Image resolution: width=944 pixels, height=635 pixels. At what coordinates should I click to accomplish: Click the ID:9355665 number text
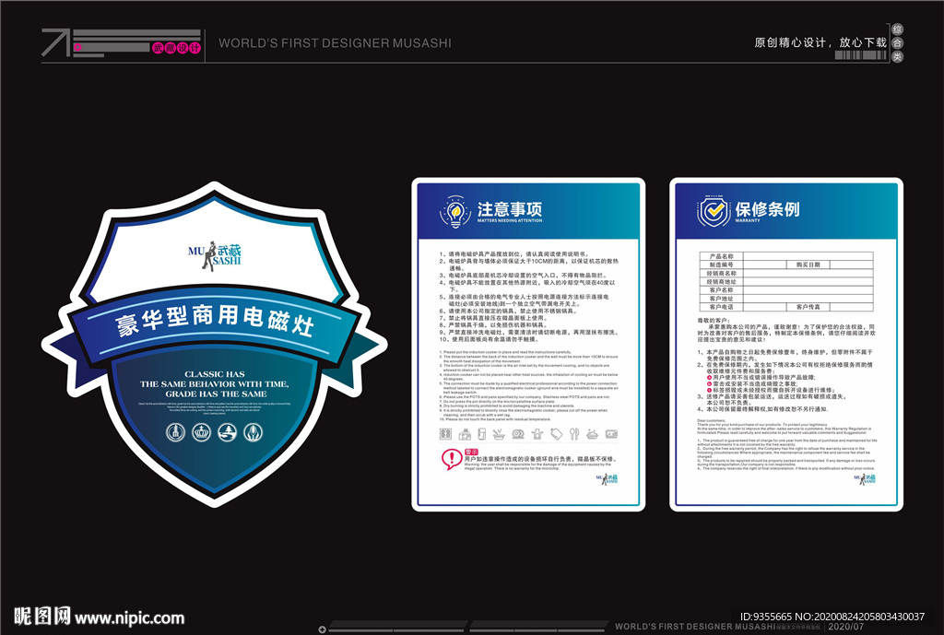[x=766, y=617]
